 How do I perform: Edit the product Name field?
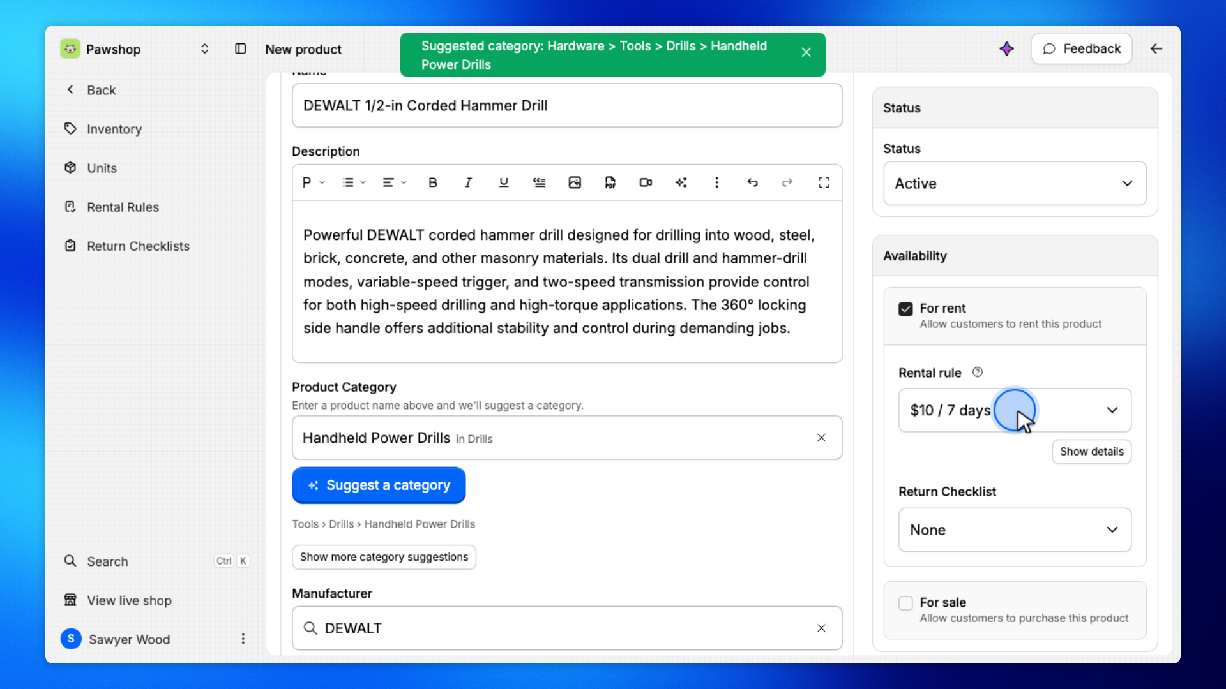pos(567,105)
